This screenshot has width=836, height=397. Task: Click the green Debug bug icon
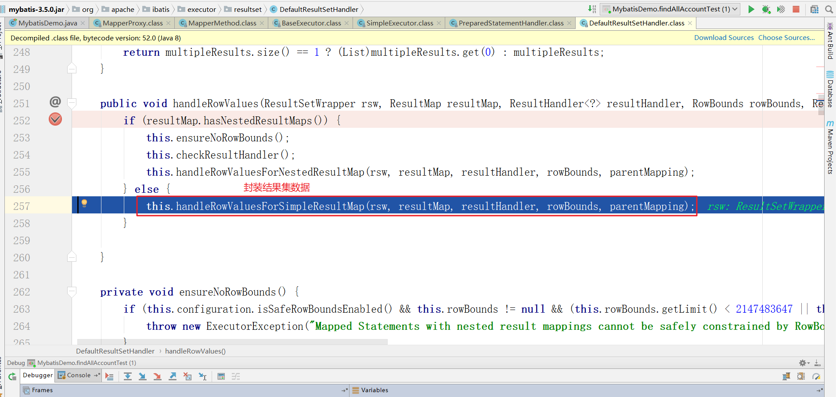click(766, 9)
